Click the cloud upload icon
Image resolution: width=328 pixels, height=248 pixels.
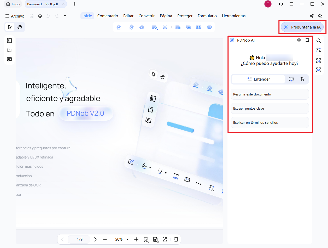320,16
